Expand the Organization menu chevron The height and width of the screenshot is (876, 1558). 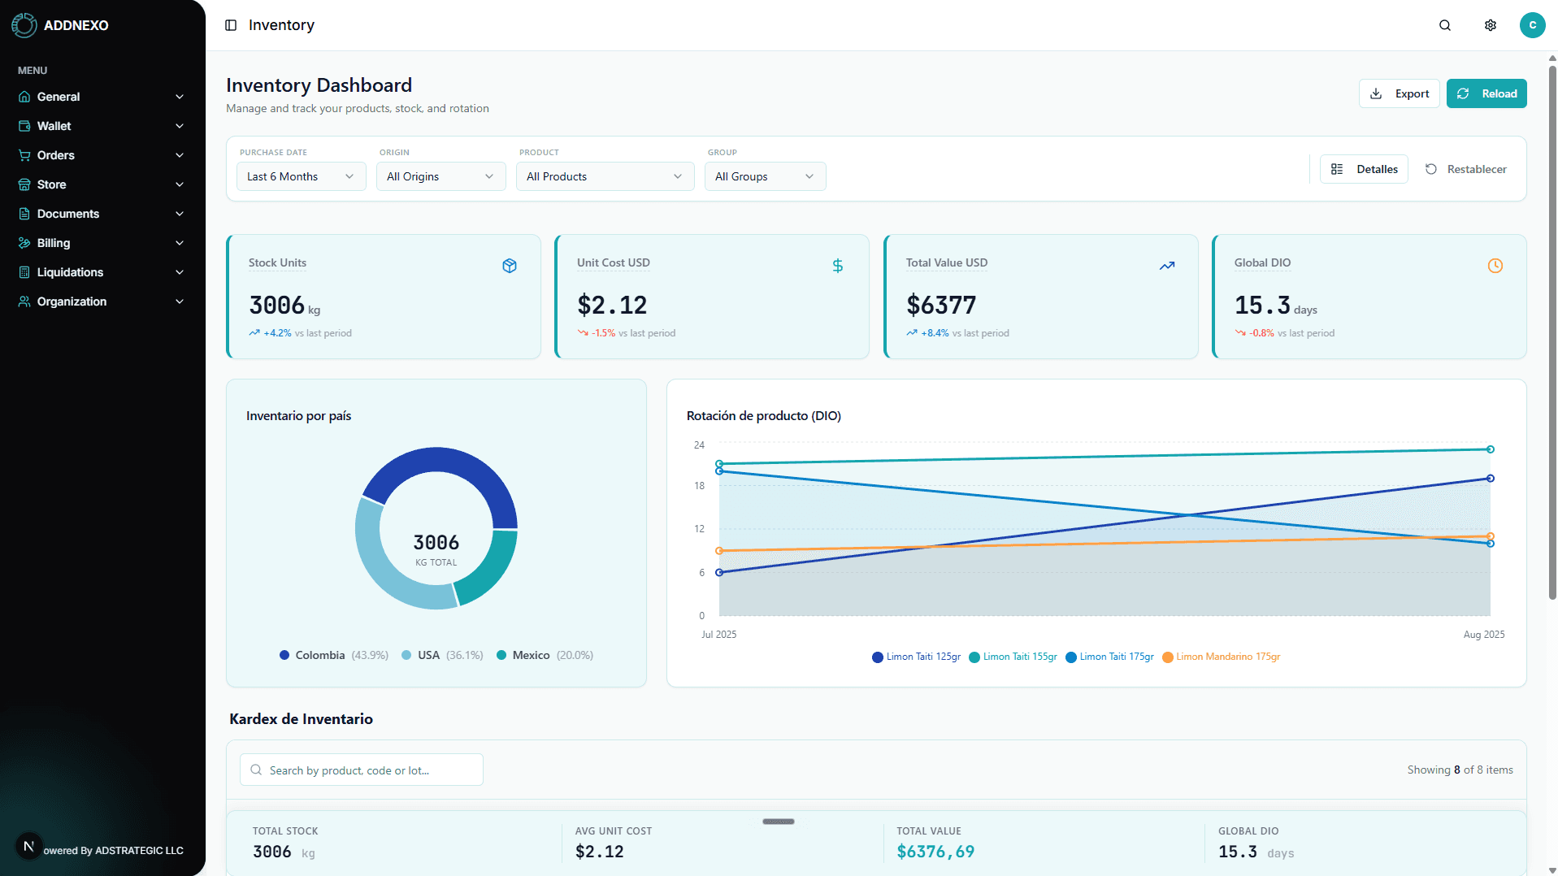pyautogui.click(x=180, y=301)
